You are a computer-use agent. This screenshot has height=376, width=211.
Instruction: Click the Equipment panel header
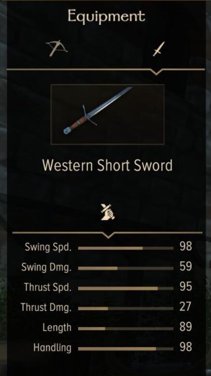(106, 16)
